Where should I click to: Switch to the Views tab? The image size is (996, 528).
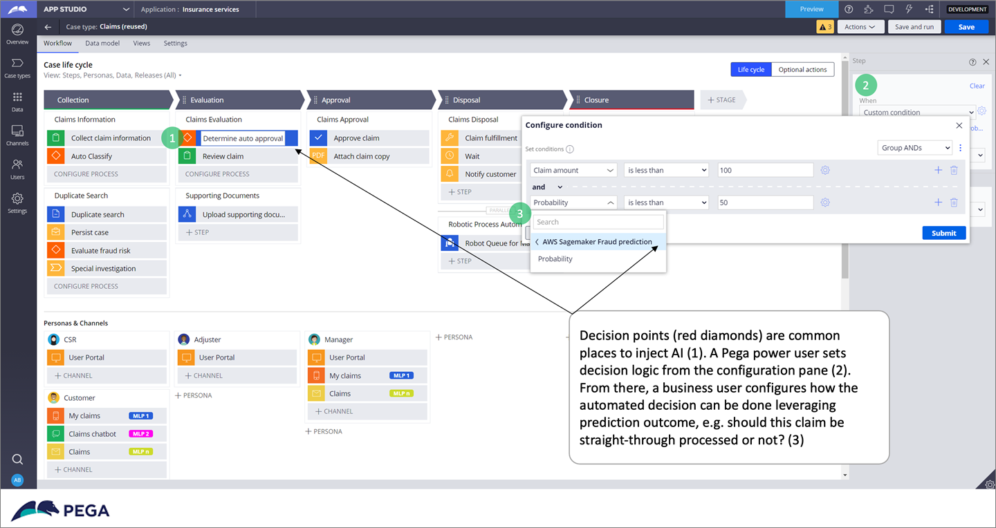pos(142,43)
